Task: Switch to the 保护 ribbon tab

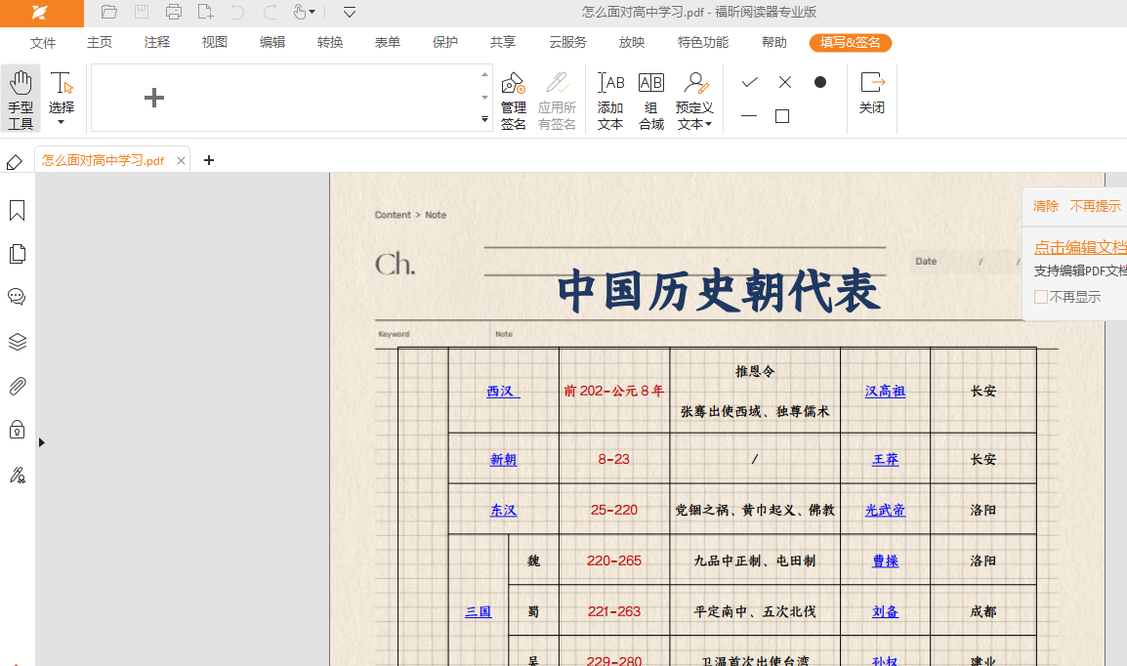Action: [445, 42]
